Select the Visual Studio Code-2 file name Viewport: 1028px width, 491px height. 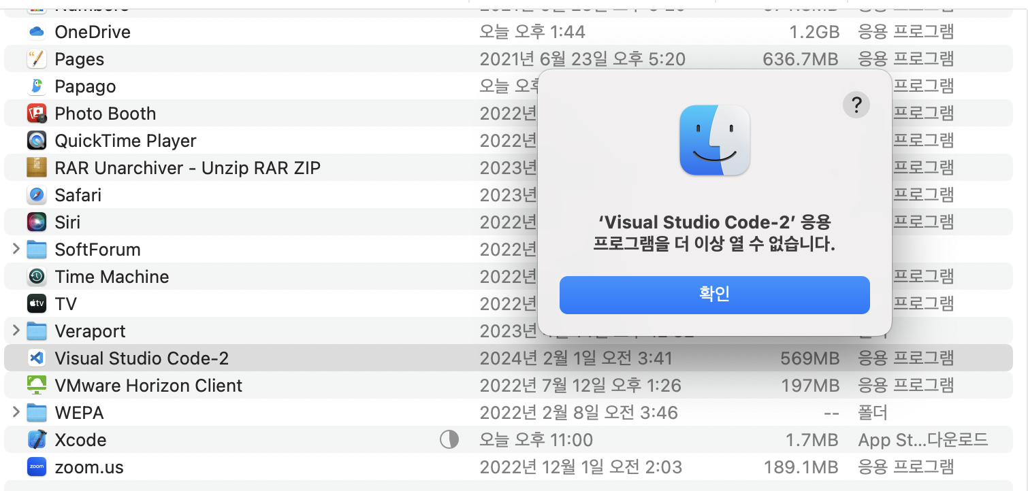click(142, 358)
